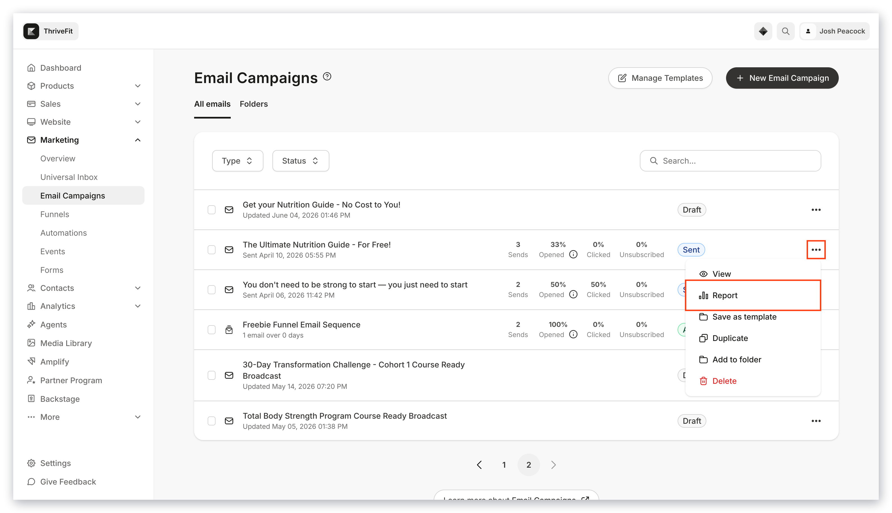Open Freebie Funnel Email Sequence campaign

pyautogui.click(x=301, y=325)
